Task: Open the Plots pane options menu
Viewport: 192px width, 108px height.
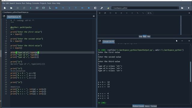Action: [x=189, y=13]
